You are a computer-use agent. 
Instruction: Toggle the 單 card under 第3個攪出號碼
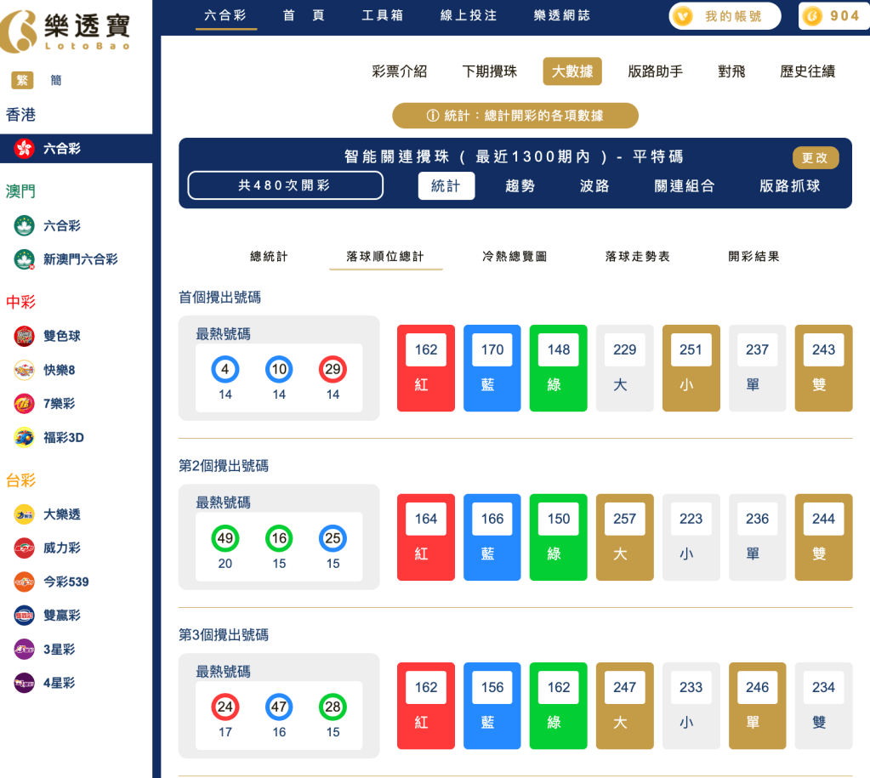click(757, 706)
